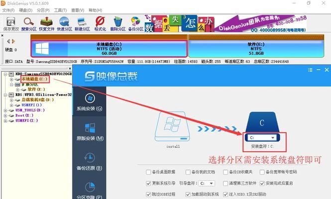This screenshot has height=199, width=331.
Task: Select the next disk arrow
Action: (x=13, y=41)
